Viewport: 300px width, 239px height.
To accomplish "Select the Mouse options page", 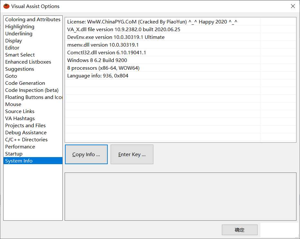I will [x=33, y=104].
